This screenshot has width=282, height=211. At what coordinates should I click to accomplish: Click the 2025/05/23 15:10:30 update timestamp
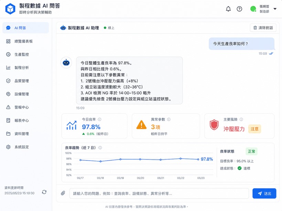19,193
